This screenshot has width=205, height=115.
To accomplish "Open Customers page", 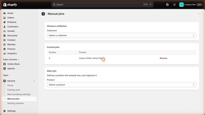I will click(13, 27).
